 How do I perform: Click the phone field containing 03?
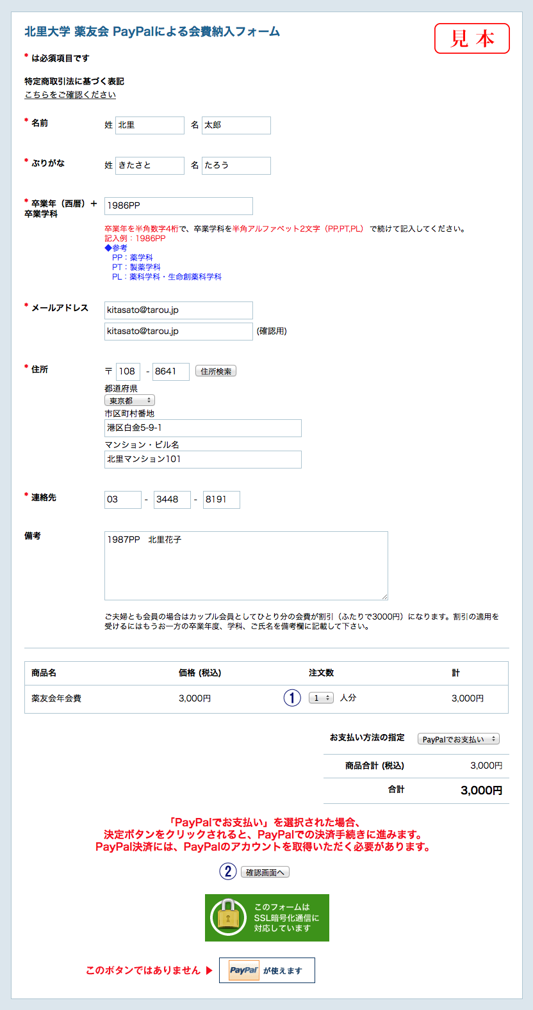pyautogui.click(x=123, y=500)
